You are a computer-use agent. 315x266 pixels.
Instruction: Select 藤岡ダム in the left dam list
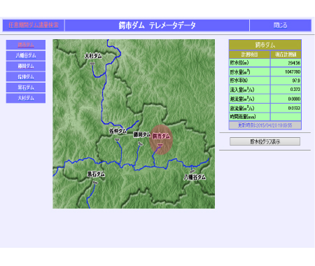click(26, 66)
